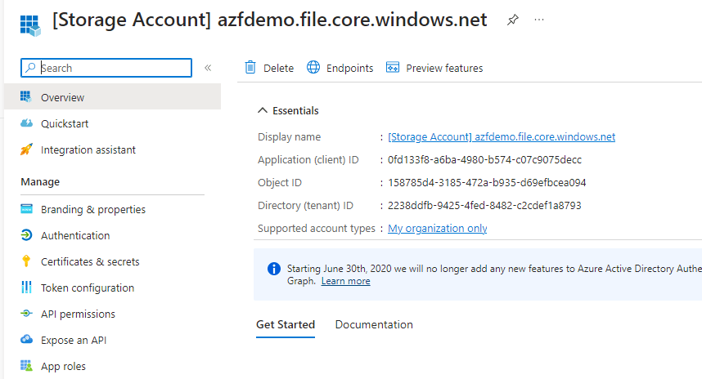Image resolution: width=702 pixels, height=379 pixels.
Task: Focus the sidebar Search box
Action: coord(115,68)
